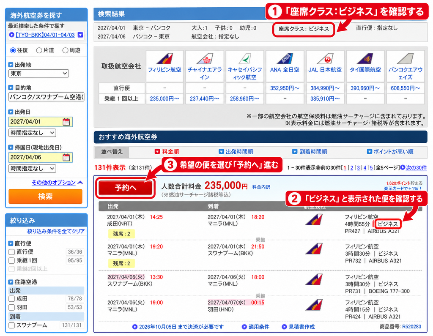Click ANA direct fare 352,950円〜
Image resolution: width=433 pixels, height=336 pixels.
pos(285,88)
